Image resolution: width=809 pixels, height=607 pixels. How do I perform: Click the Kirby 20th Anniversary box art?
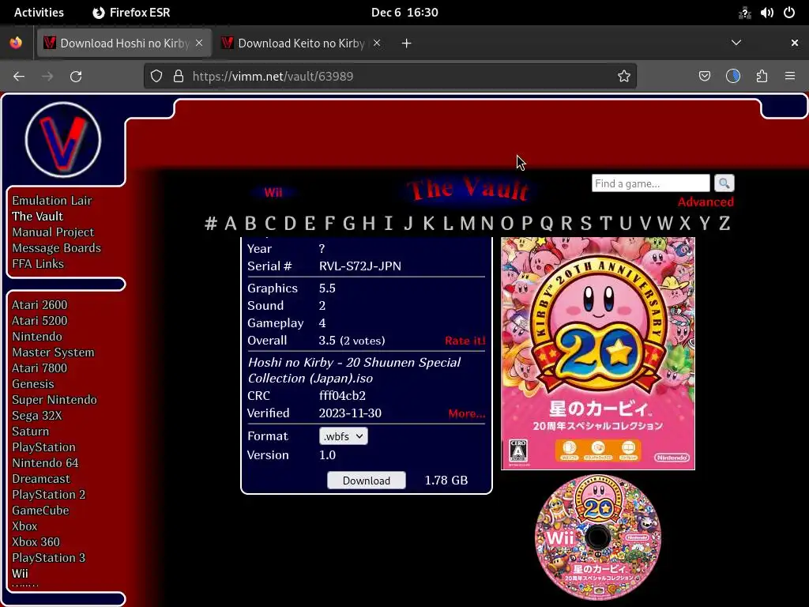598,353
